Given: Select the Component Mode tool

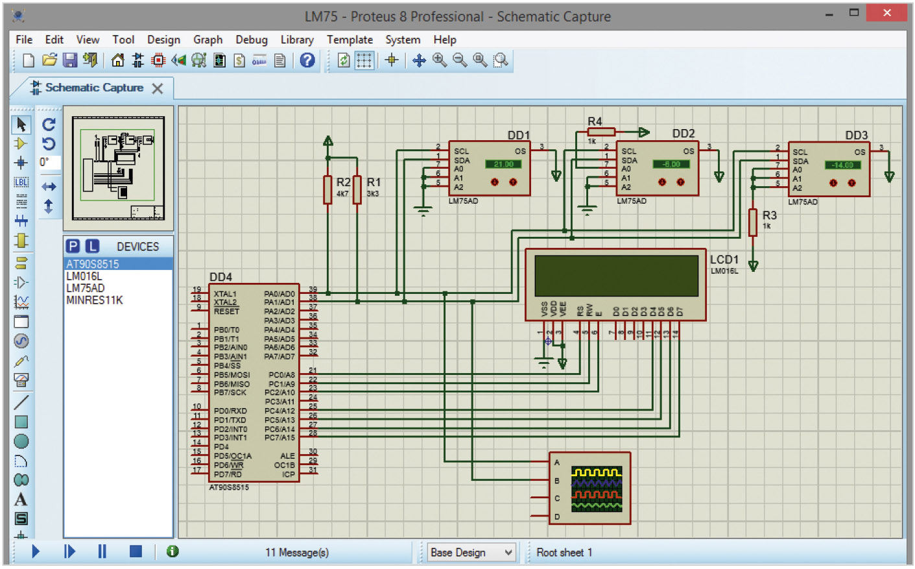Looking at the screenshot, I should point(21,143).
